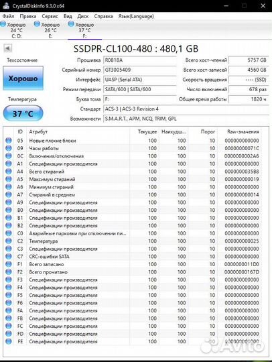
Task: Open the Правка menu
Action: coord(28,16)
